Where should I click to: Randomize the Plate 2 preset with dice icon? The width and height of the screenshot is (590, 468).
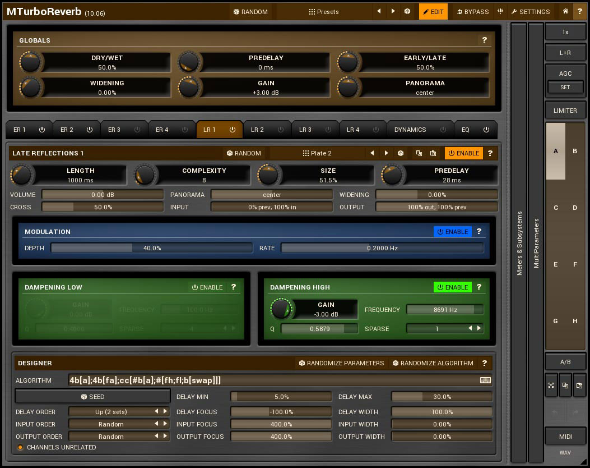pyautogui.click(x=401, y=153)
